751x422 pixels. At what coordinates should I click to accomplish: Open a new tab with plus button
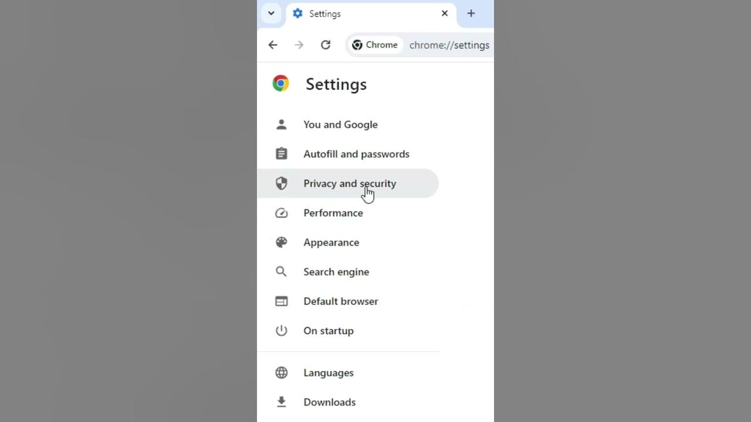[471, 13]
